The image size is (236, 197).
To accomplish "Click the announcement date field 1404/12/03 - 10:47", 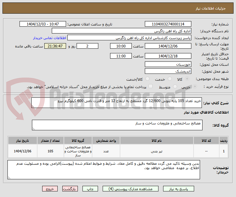I will coord(43,24).
